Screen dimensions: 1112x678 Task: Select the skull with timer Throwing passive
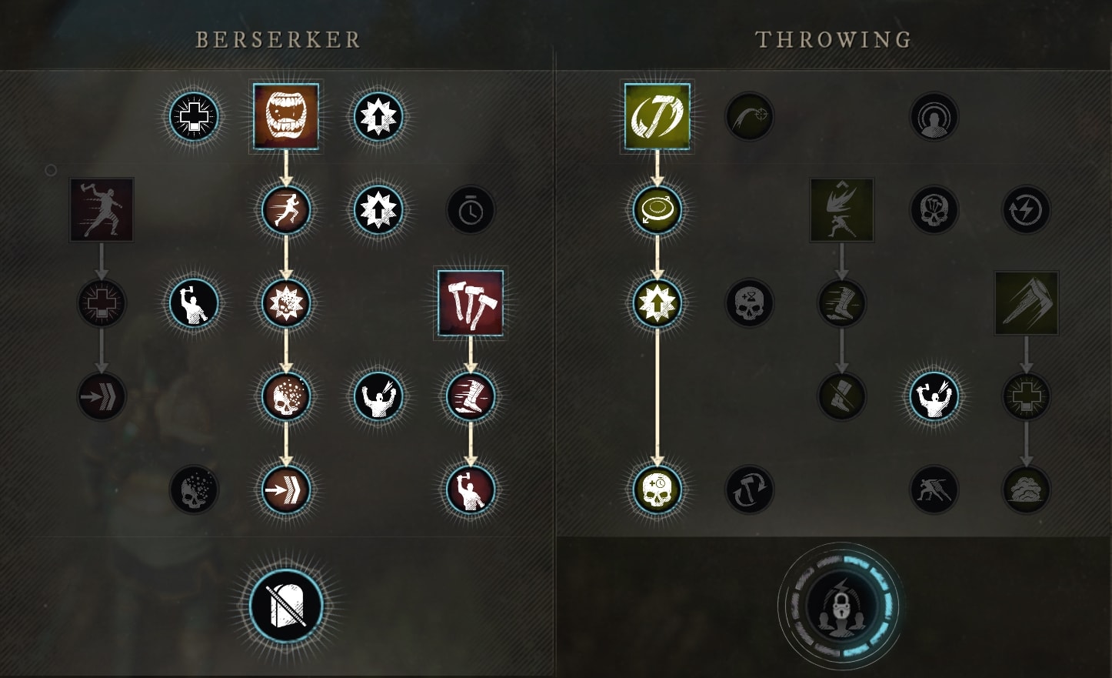(657, 489)
